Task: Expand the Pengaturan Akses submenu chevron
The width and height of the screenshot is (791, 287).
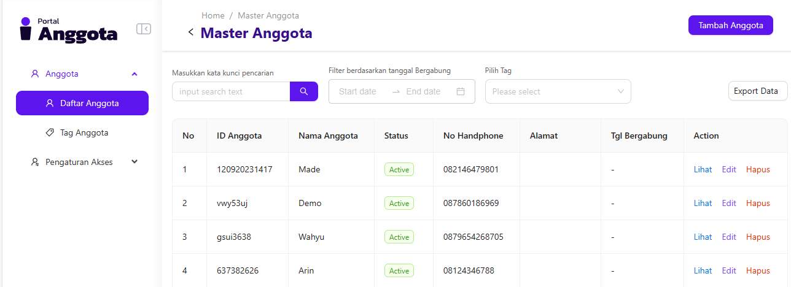Action: [134, 162]
